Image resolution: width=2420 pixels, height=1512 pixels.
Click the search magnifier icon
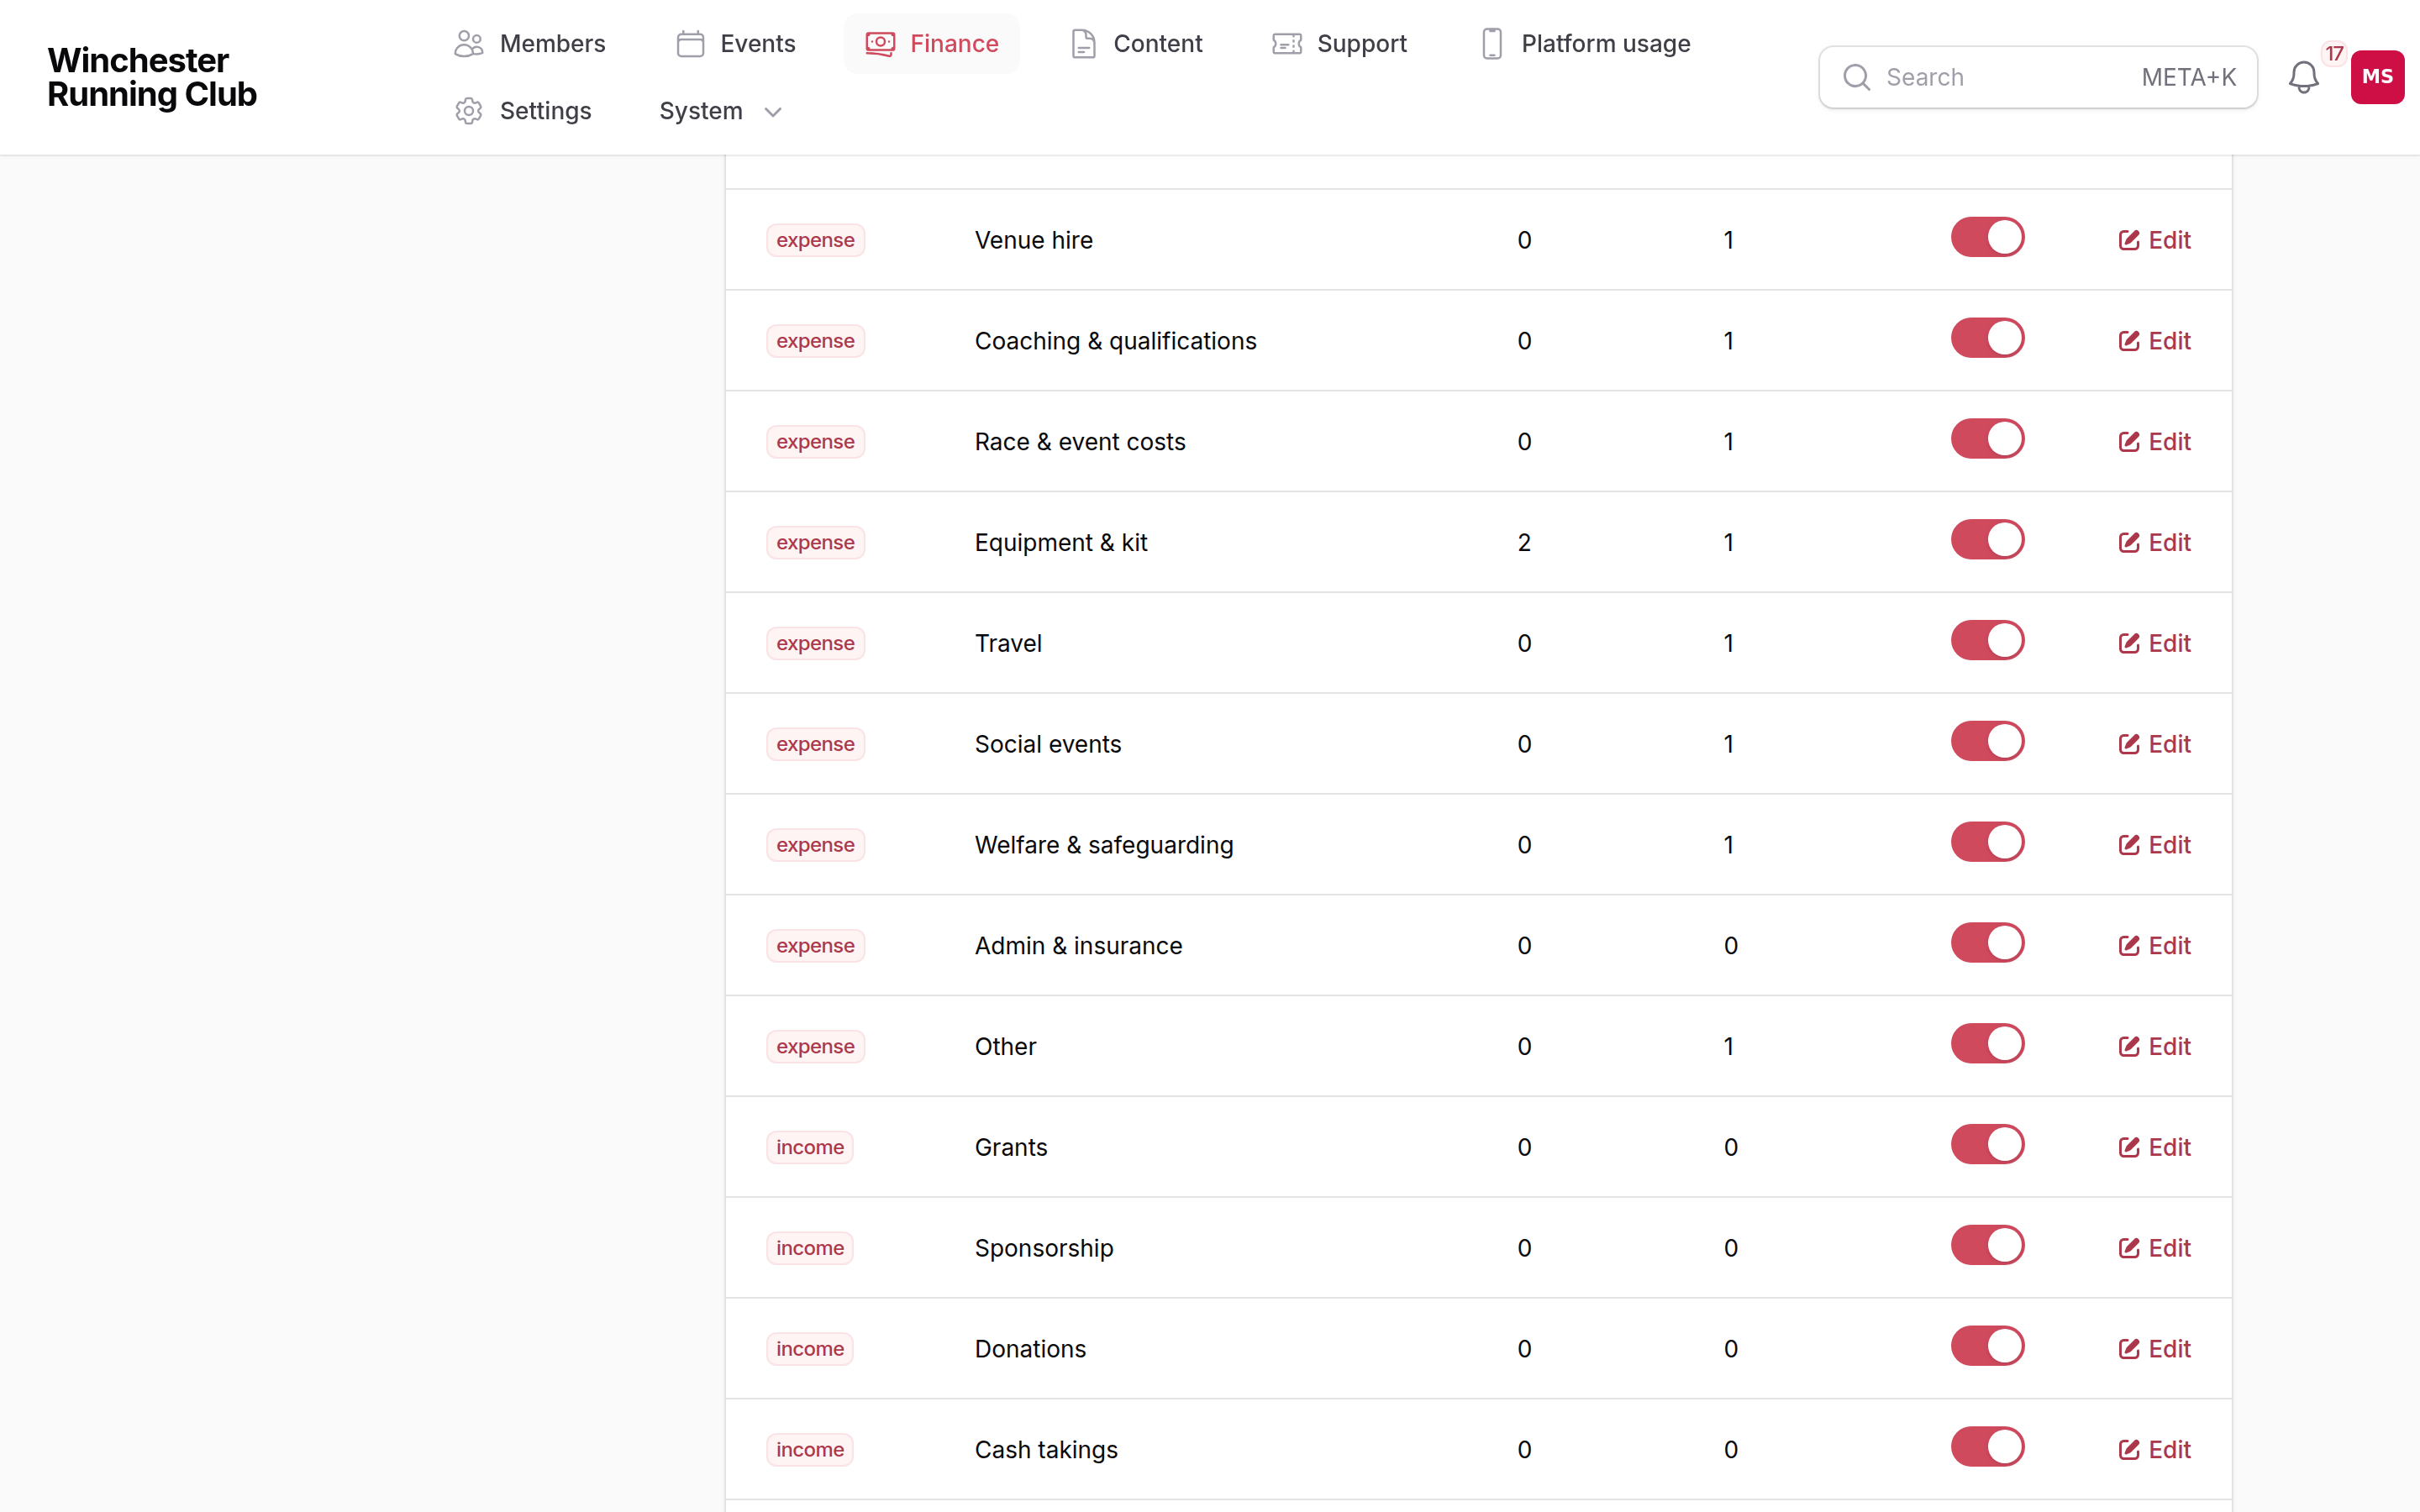(1856, 77)
